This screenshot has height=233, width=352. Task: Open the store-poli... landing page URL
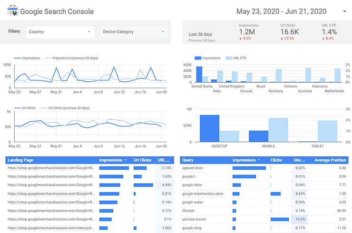click(50, 228)
